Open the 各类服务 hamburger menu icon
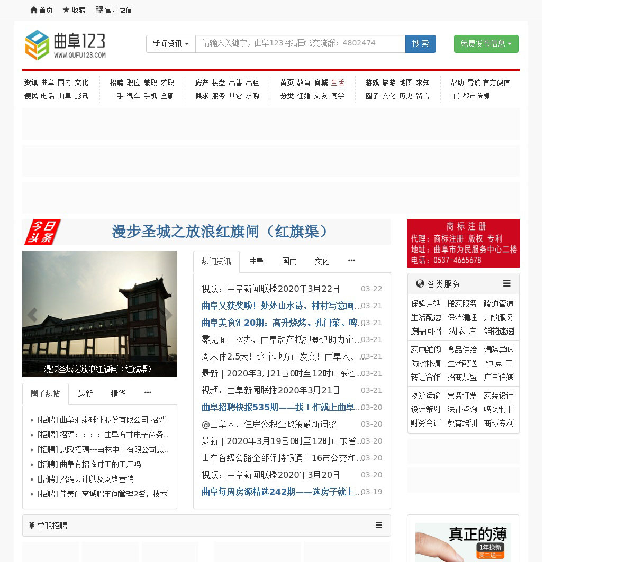 click(x=506, y=283)
